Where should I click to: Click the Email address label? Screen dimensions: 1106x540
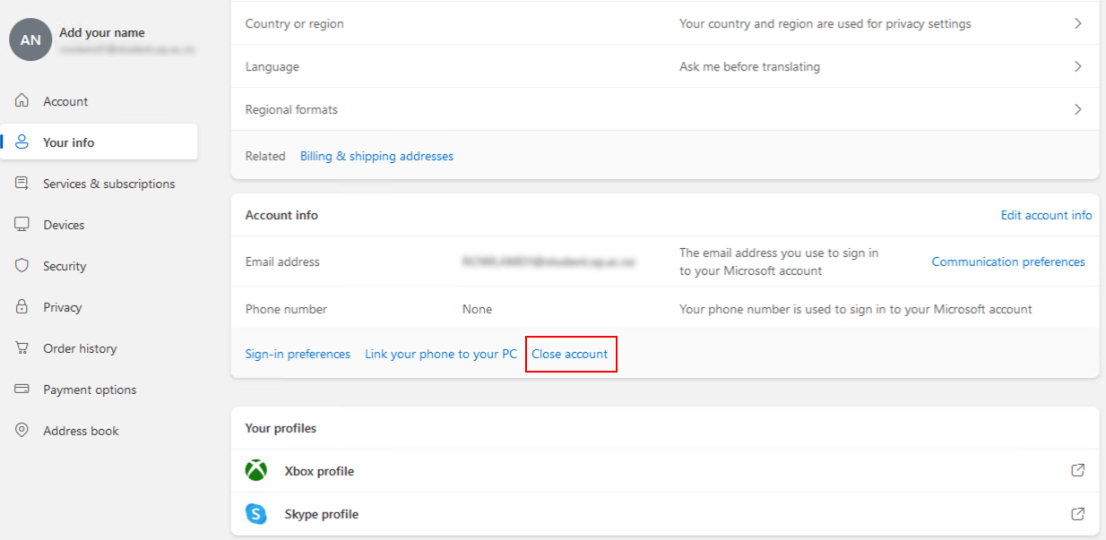[x=282, y=261]
